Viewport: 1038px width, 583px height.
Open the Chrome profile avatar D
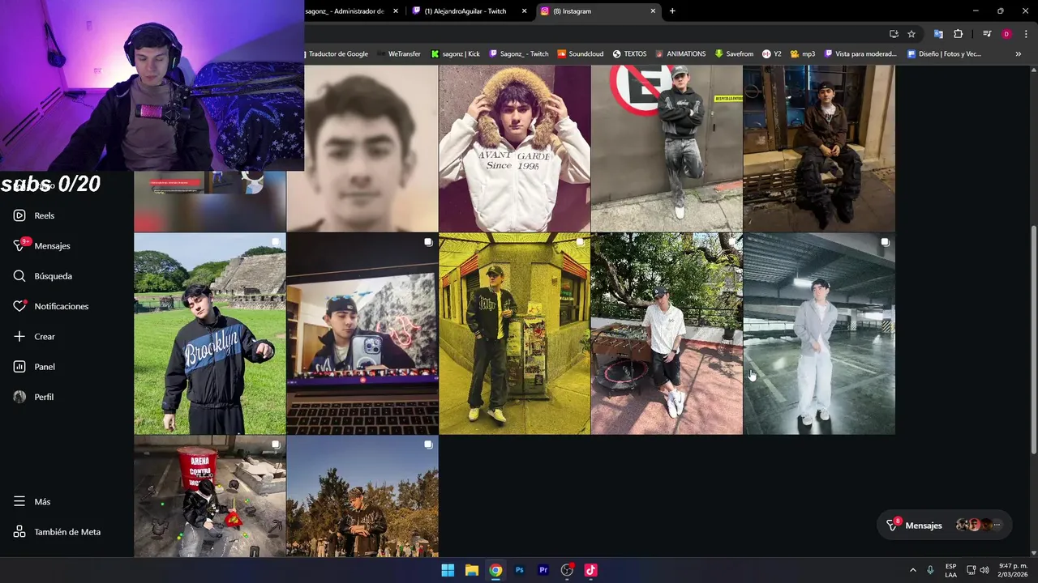point(1006,34)
